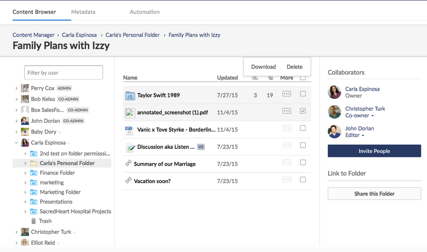Click Christopher Turk's collaborator avatar

335,112
